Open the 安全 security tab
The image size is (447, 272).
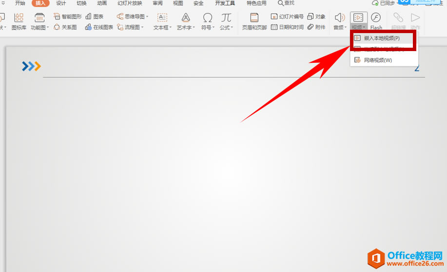(x=198, y=3)
